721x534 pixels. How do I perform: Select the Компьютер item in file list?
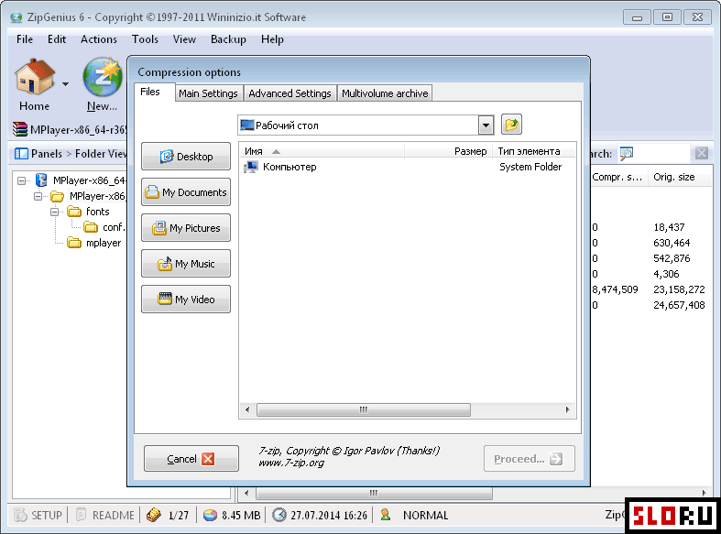(x=289, y=167)
